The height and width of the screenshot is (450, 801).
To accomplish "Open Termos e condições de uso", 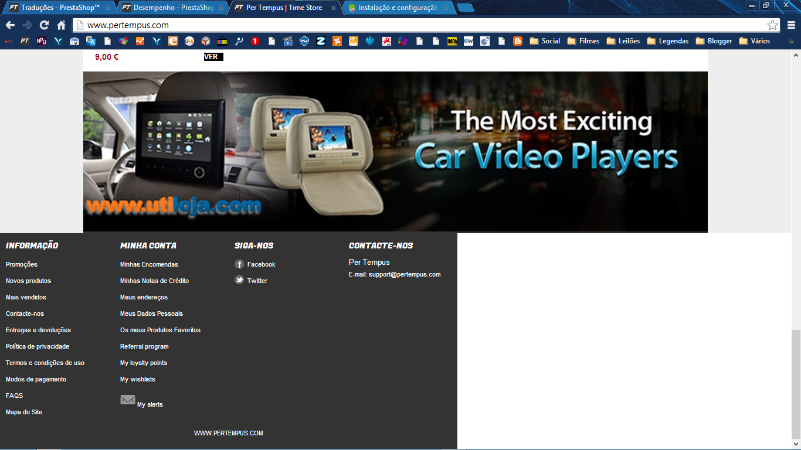I will click(x=45, y=363).
